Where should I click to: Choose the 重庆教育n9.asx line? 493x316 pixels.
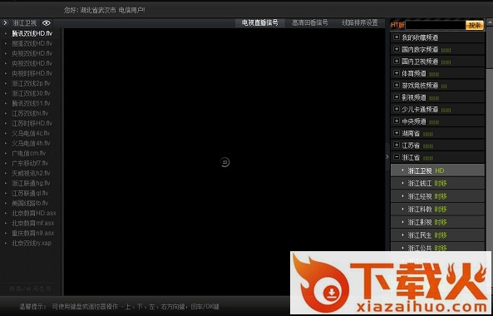coord(32,234)
